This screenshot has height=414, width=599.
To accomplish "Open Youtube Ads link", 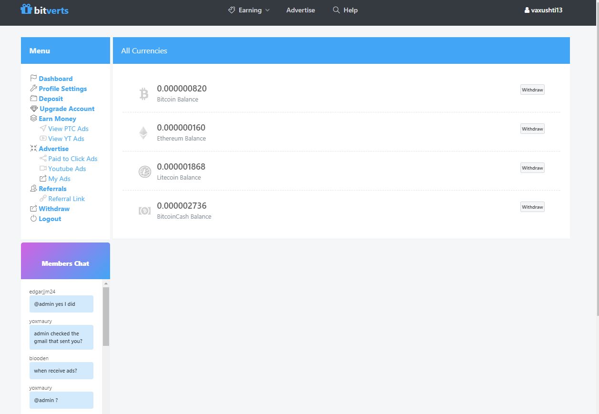I will click(x=67, y=169).
